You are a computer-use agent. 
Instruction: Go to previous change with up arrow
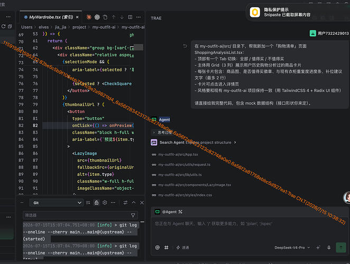tap(114, 17)
